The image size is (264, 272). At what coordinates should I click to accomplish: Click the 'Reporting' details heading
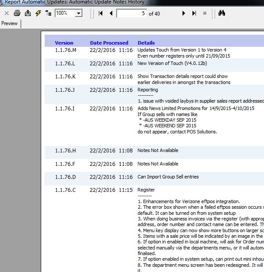[x=148, y=90]
